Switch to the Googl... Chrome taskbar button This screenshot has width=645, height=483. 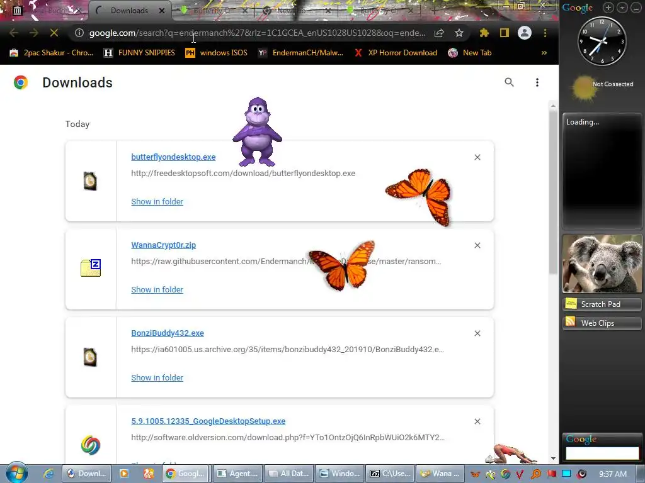click(x=185, y=474)
